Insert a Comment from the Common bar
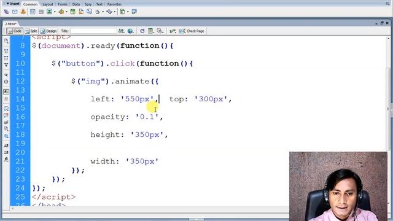This screenshot has height=221, width=393. (89, 12)
